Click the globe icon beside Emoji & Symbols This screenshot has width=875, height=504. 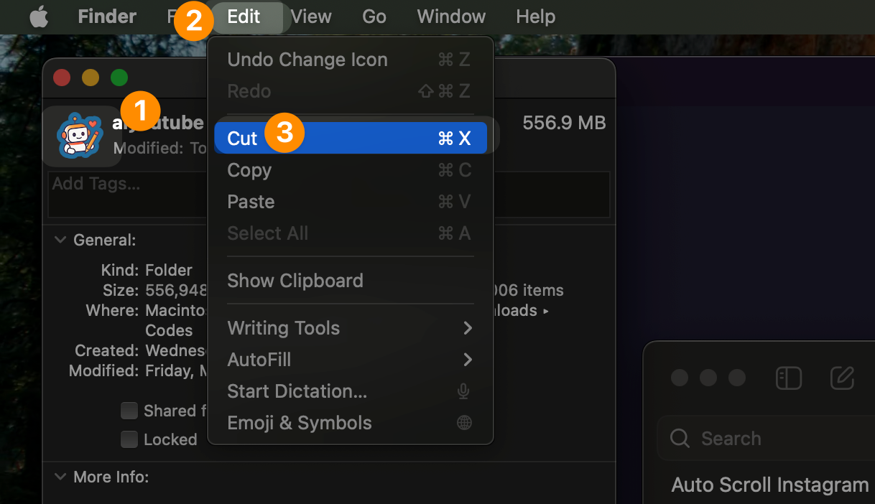[x=464, y=423]
